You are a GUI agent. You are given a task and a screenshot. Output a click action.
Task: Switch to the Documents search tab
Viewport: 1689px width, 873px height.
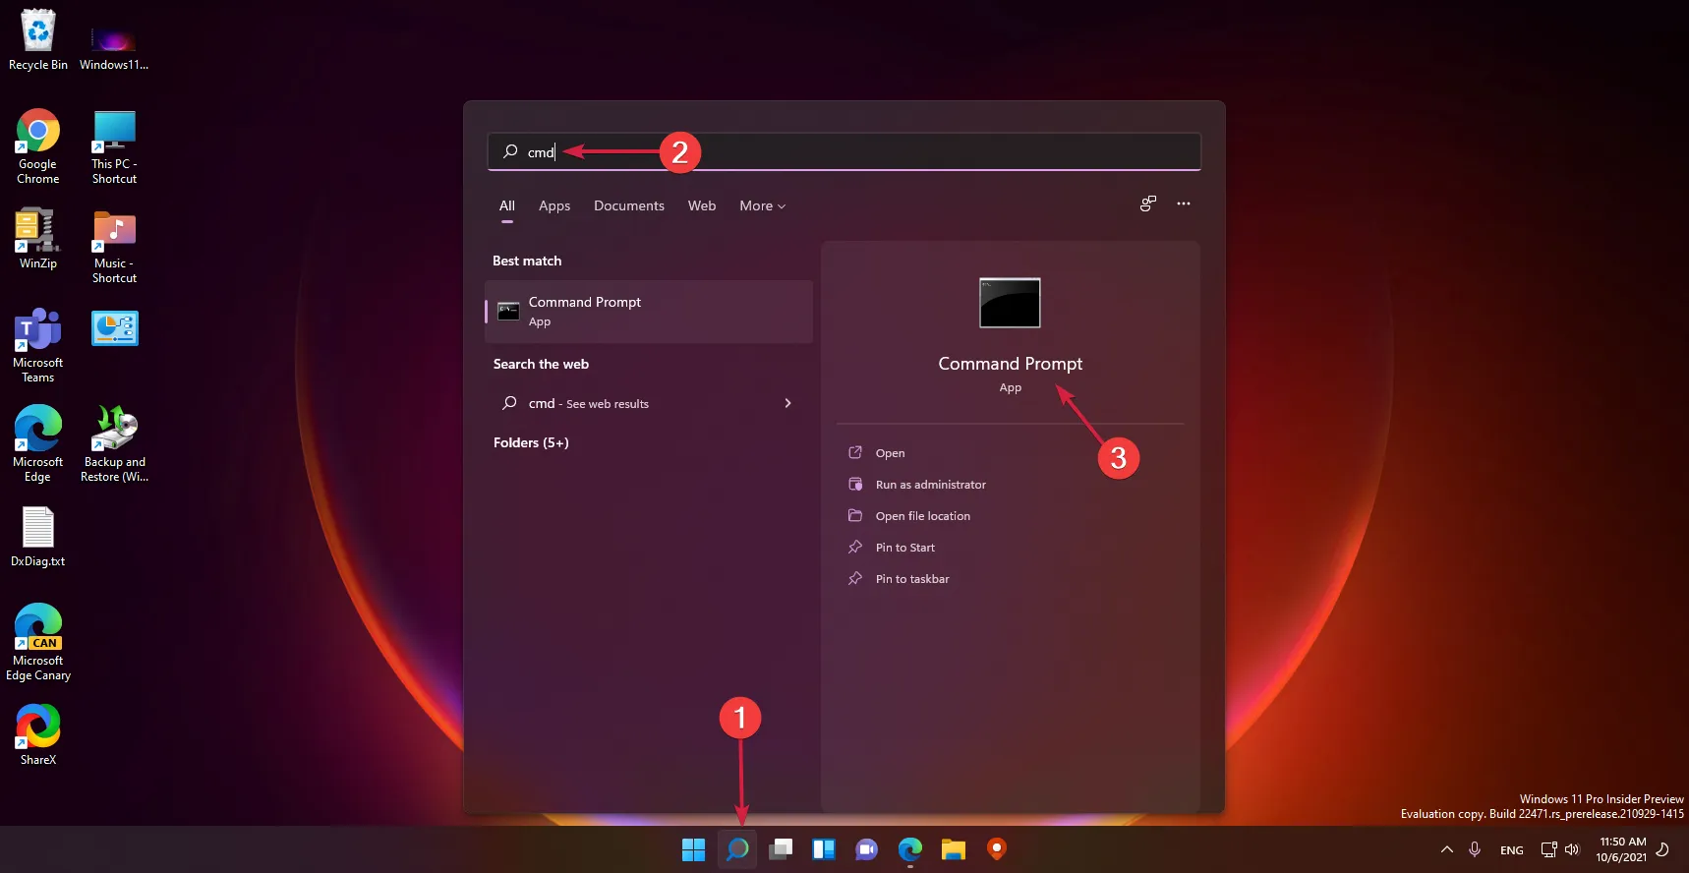[x=629, y=205]
